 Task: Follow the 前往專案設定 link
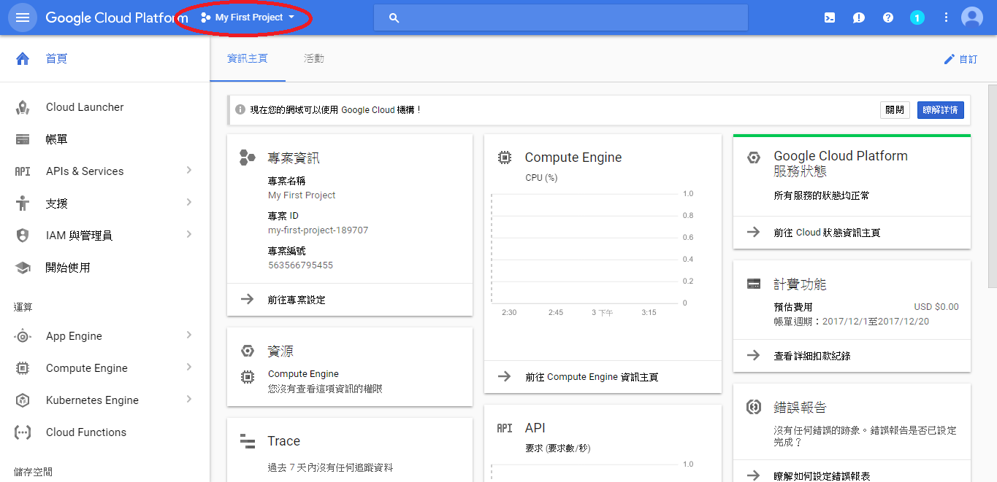coord(297,300)
